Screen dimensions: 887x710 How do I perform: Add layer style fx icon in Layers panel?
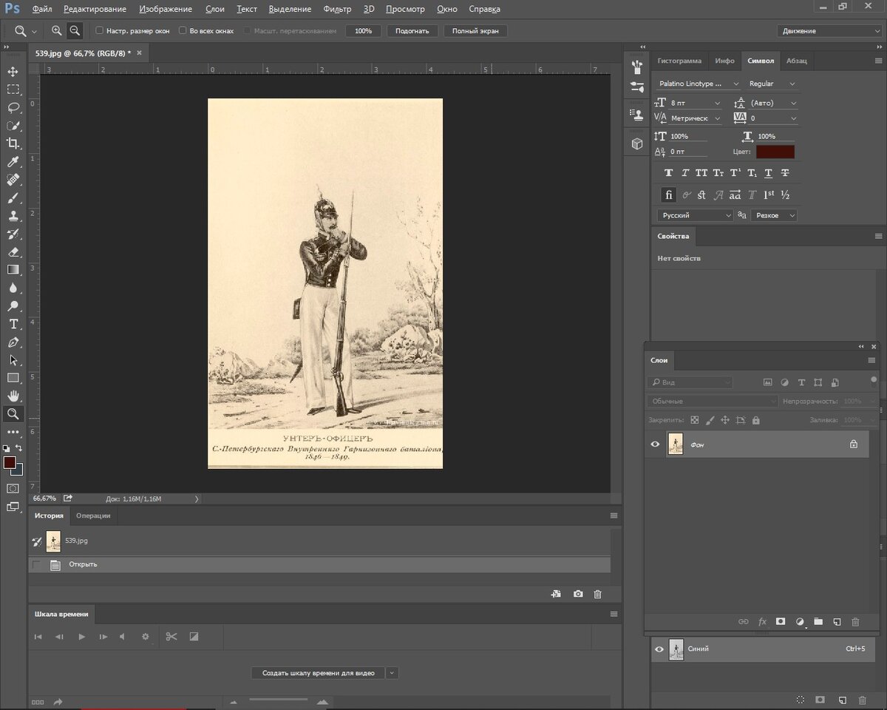coord(762,622)
